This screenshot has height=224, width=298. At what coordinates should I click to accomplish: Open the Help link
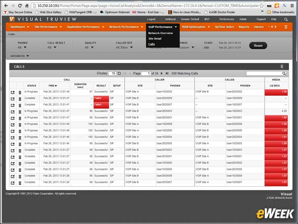[x=273, y=19]
